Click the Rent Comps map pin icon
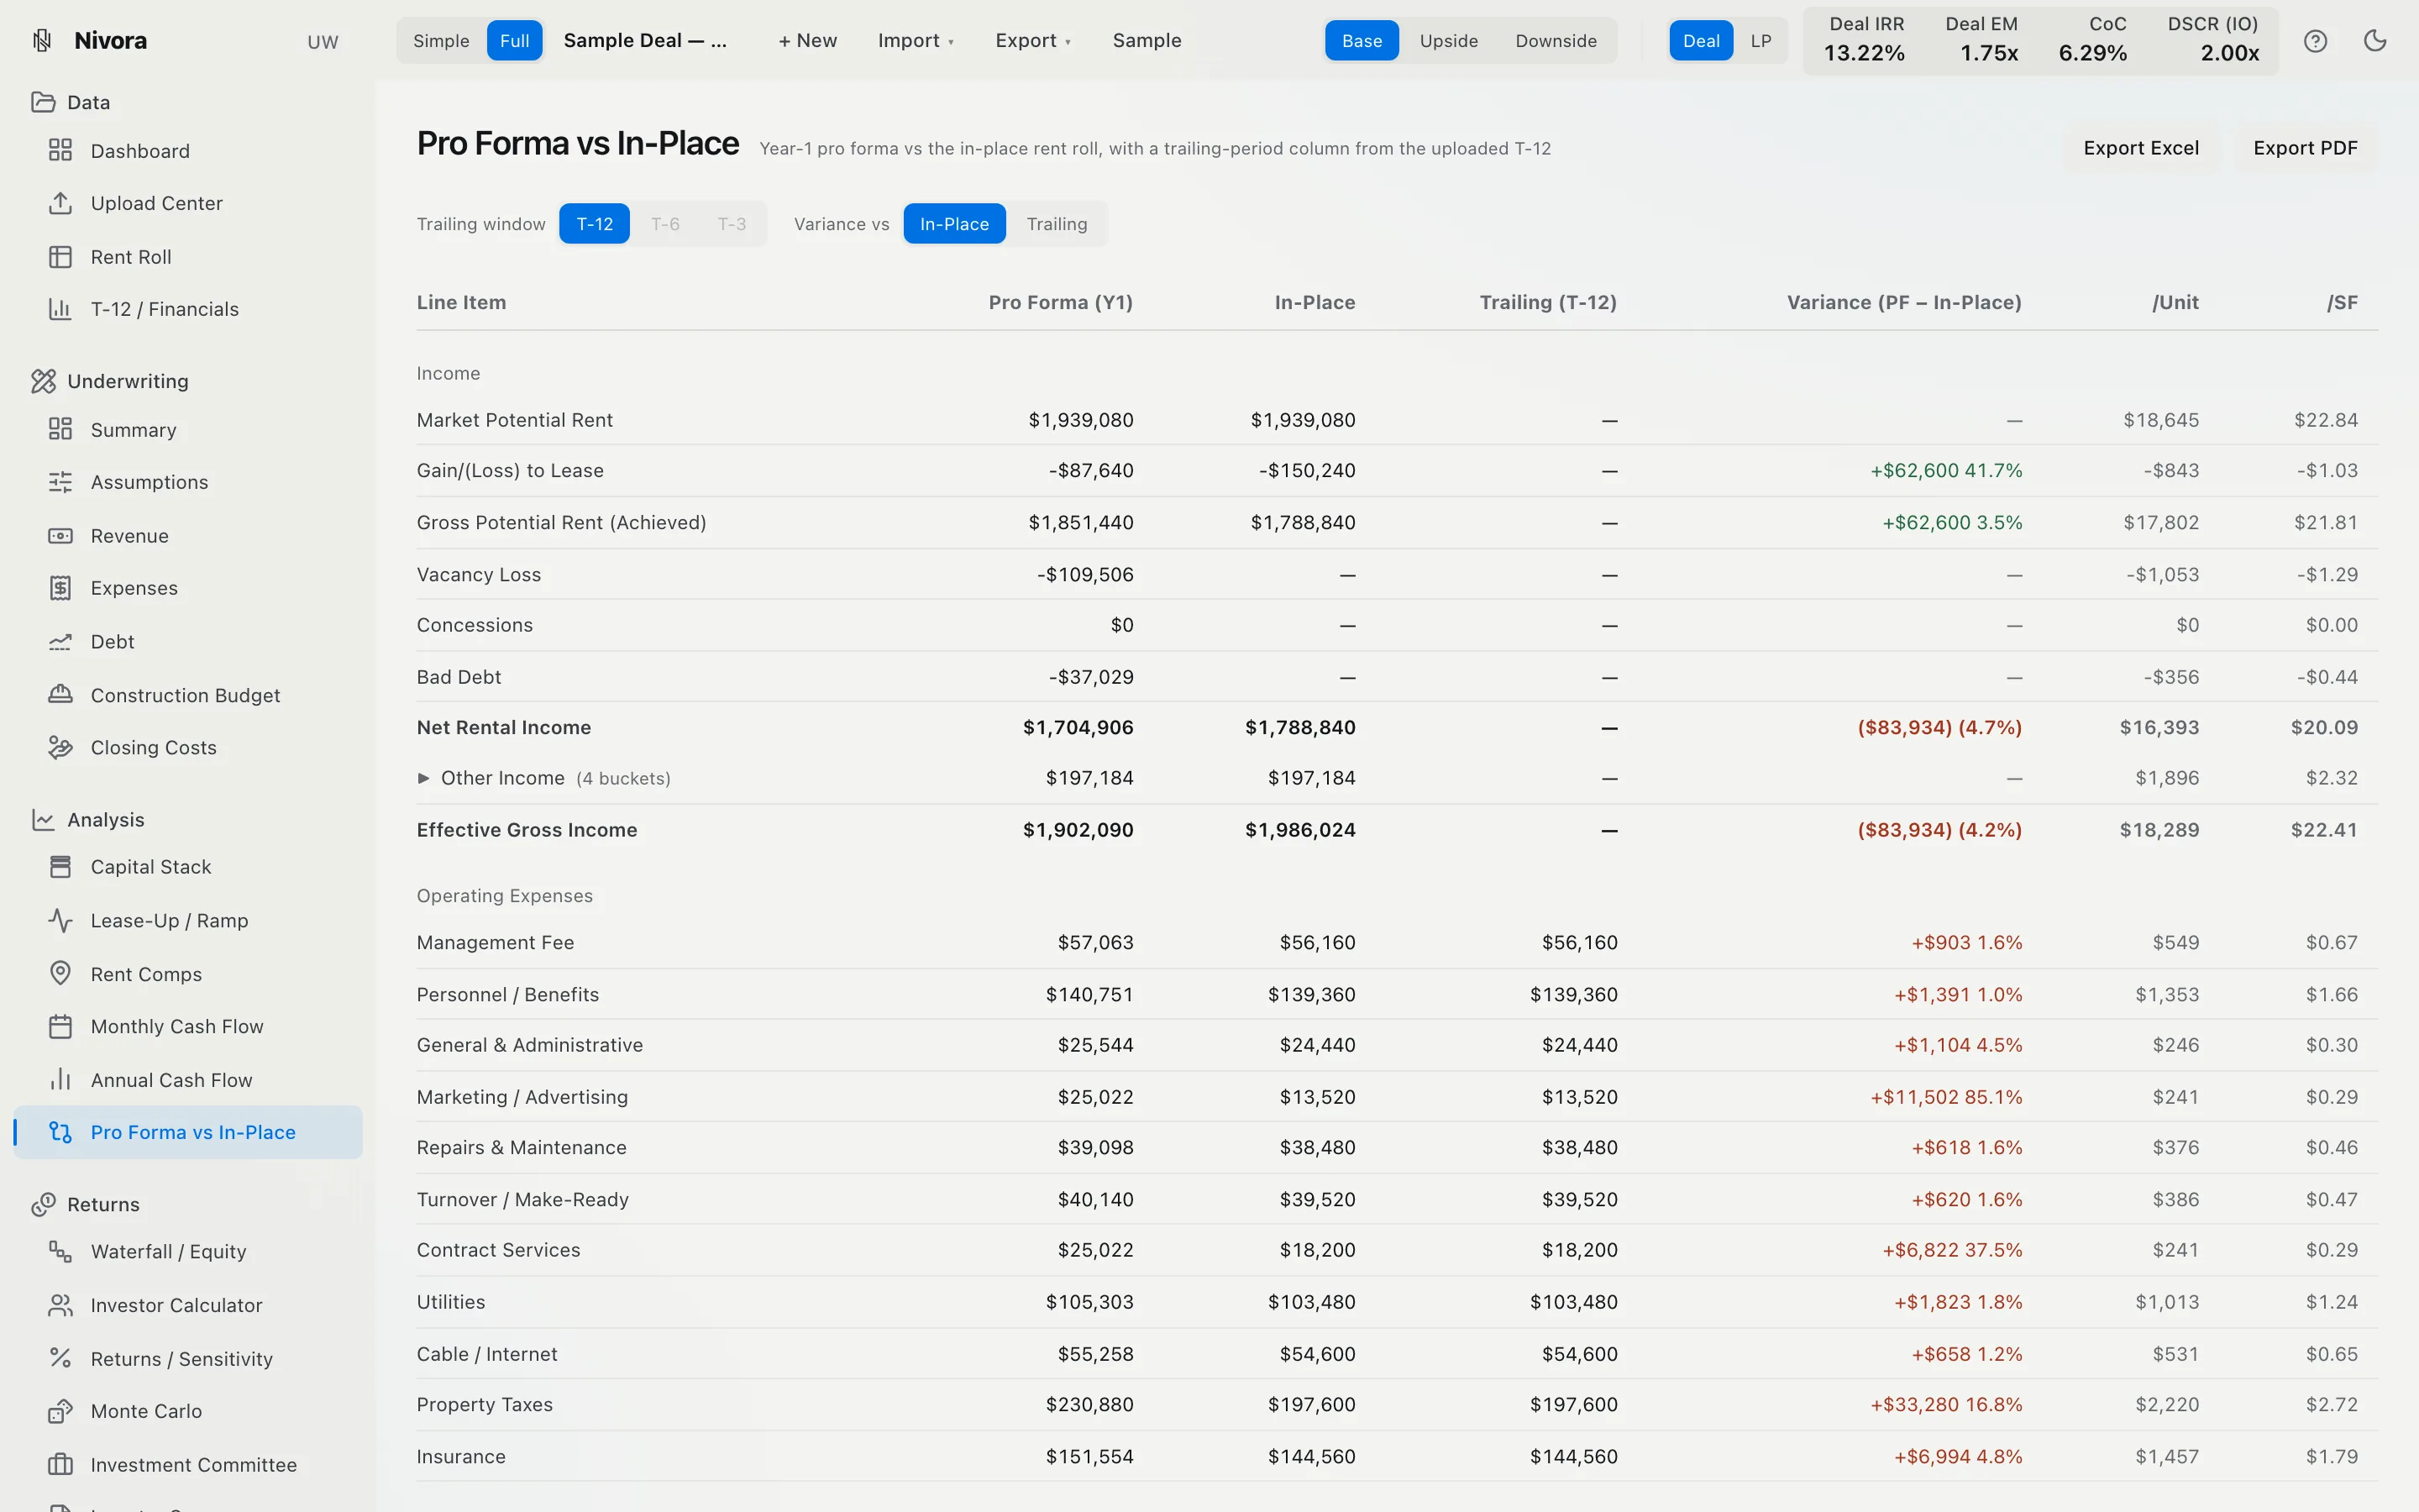The width and height of the screenshot is (2419, 1512). [x=60, y=974]
